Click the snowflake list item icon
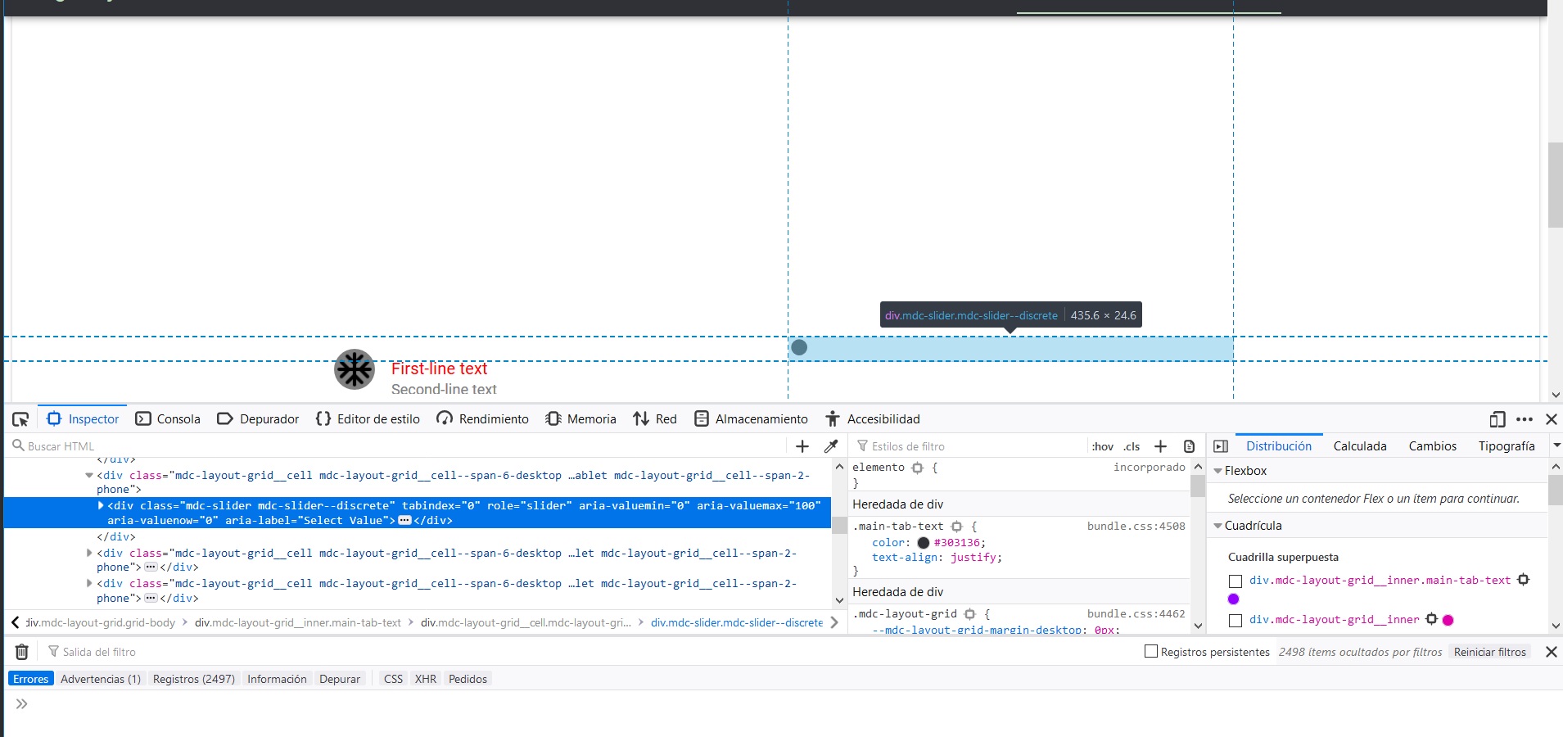Viewport: 1563px width, 737px height. coord(355,369)
